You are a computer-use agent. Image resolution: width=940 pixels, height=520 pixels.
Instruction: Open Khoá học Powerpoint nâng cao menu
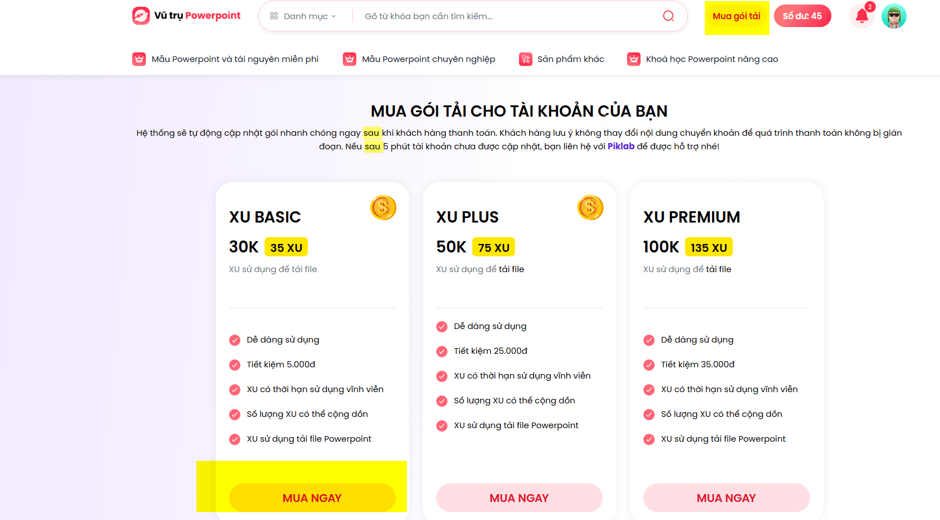pyautogui.click(x=712, y=59)
